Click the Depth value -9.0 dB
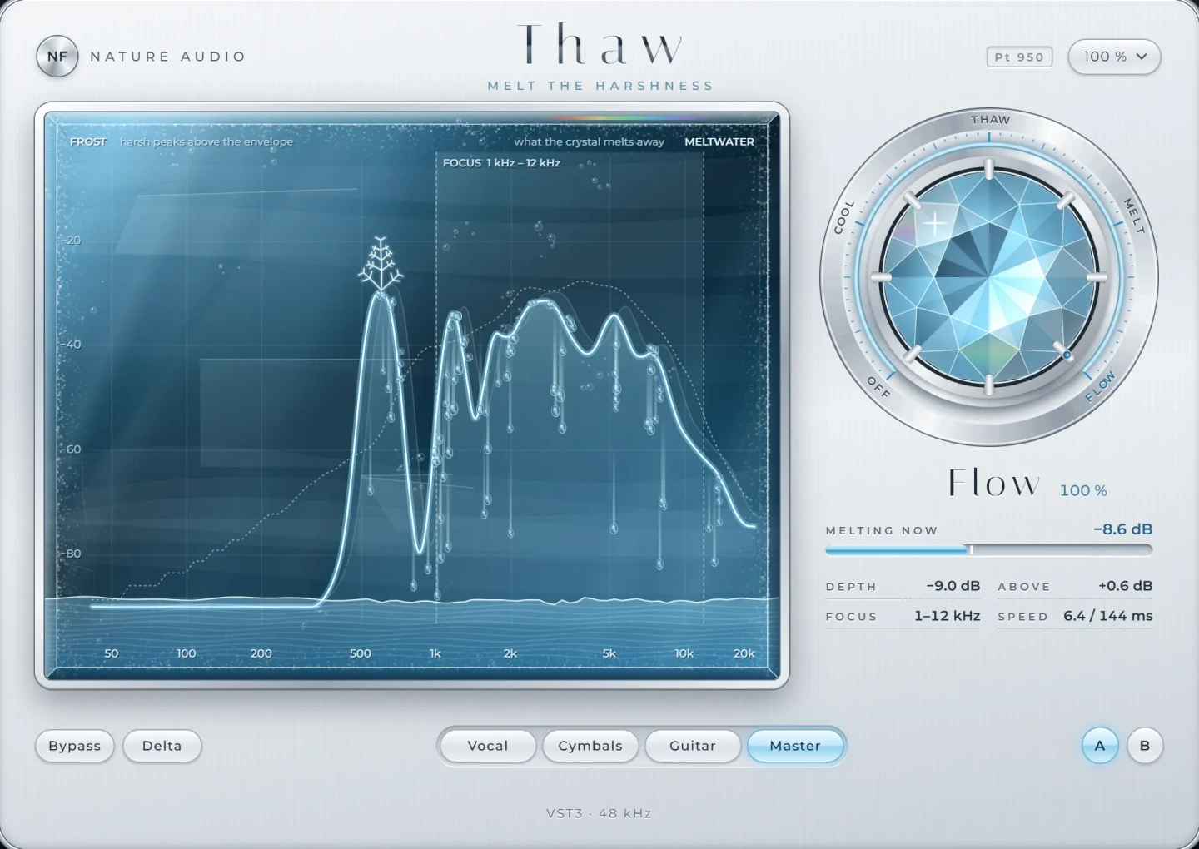The height and width of the screenshot is (849, 1199). tap(953, 586)
